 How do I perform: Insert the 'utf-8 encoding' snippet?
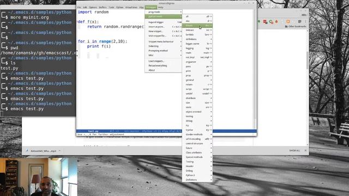tap(197, 139)
